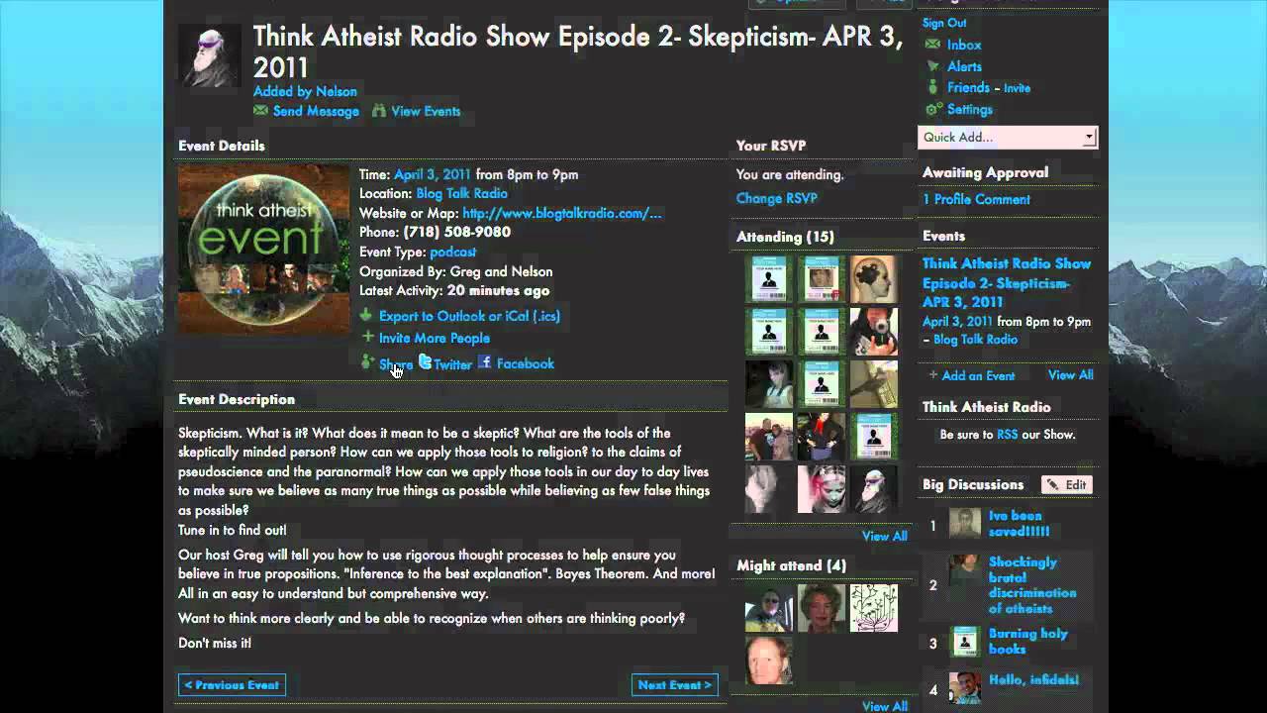This screenshot has width=1267, height=713.
Task: Go to the Previous Event
Action: (x=233, y=684)
